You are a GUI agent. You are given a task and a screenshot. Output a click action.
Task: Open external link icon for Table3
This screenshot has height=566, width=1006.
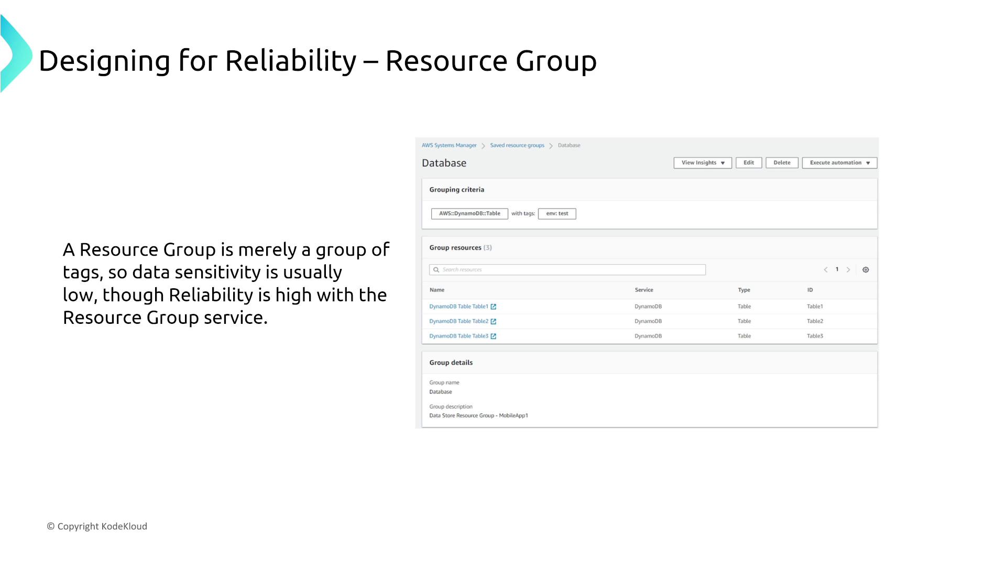493,336
